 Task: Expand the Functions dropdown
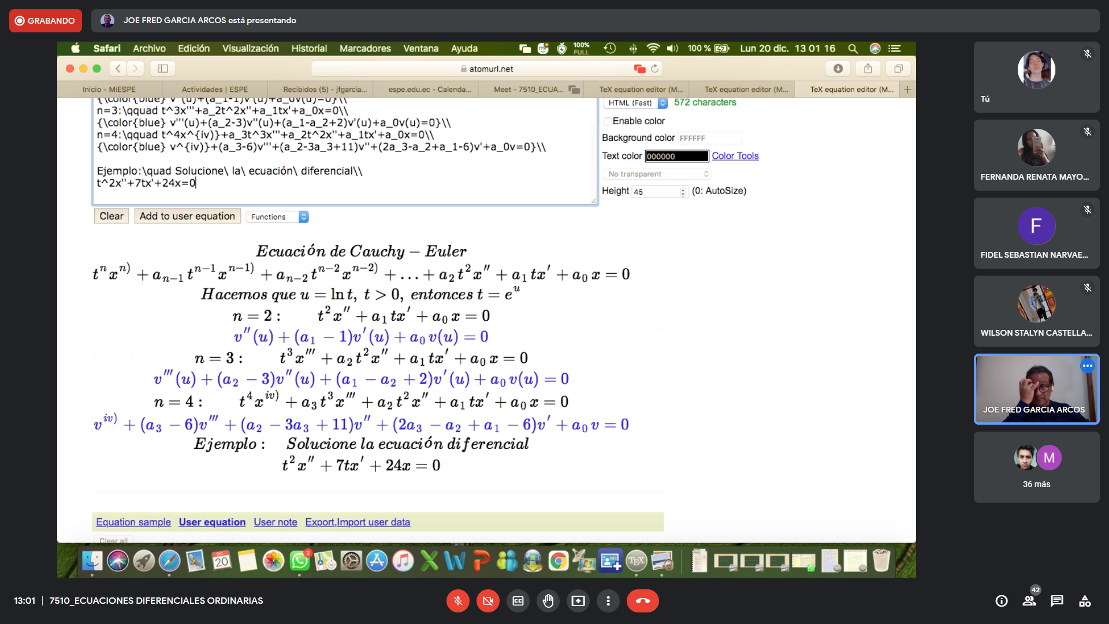(x=277, y=217)
